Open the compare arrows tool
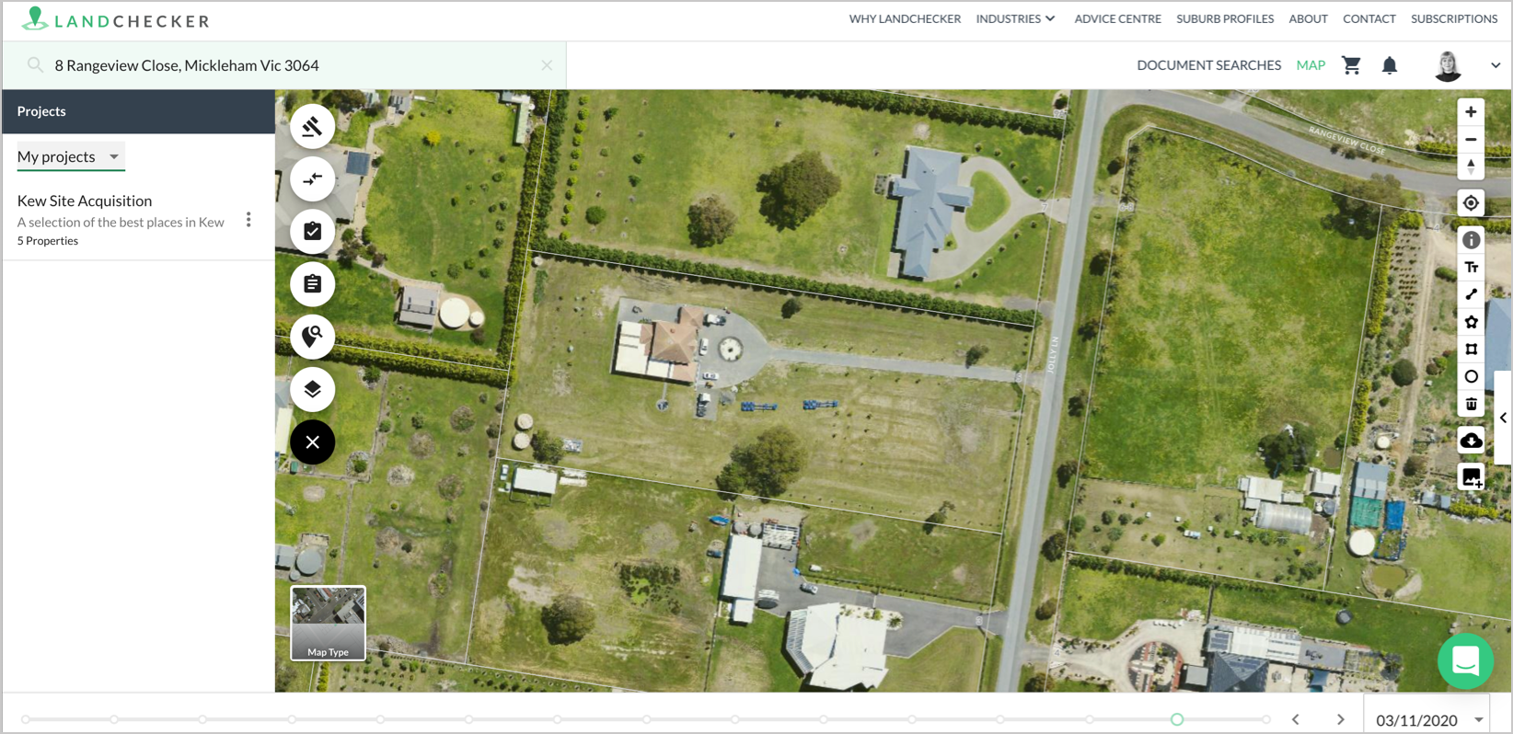 [313, 179]
